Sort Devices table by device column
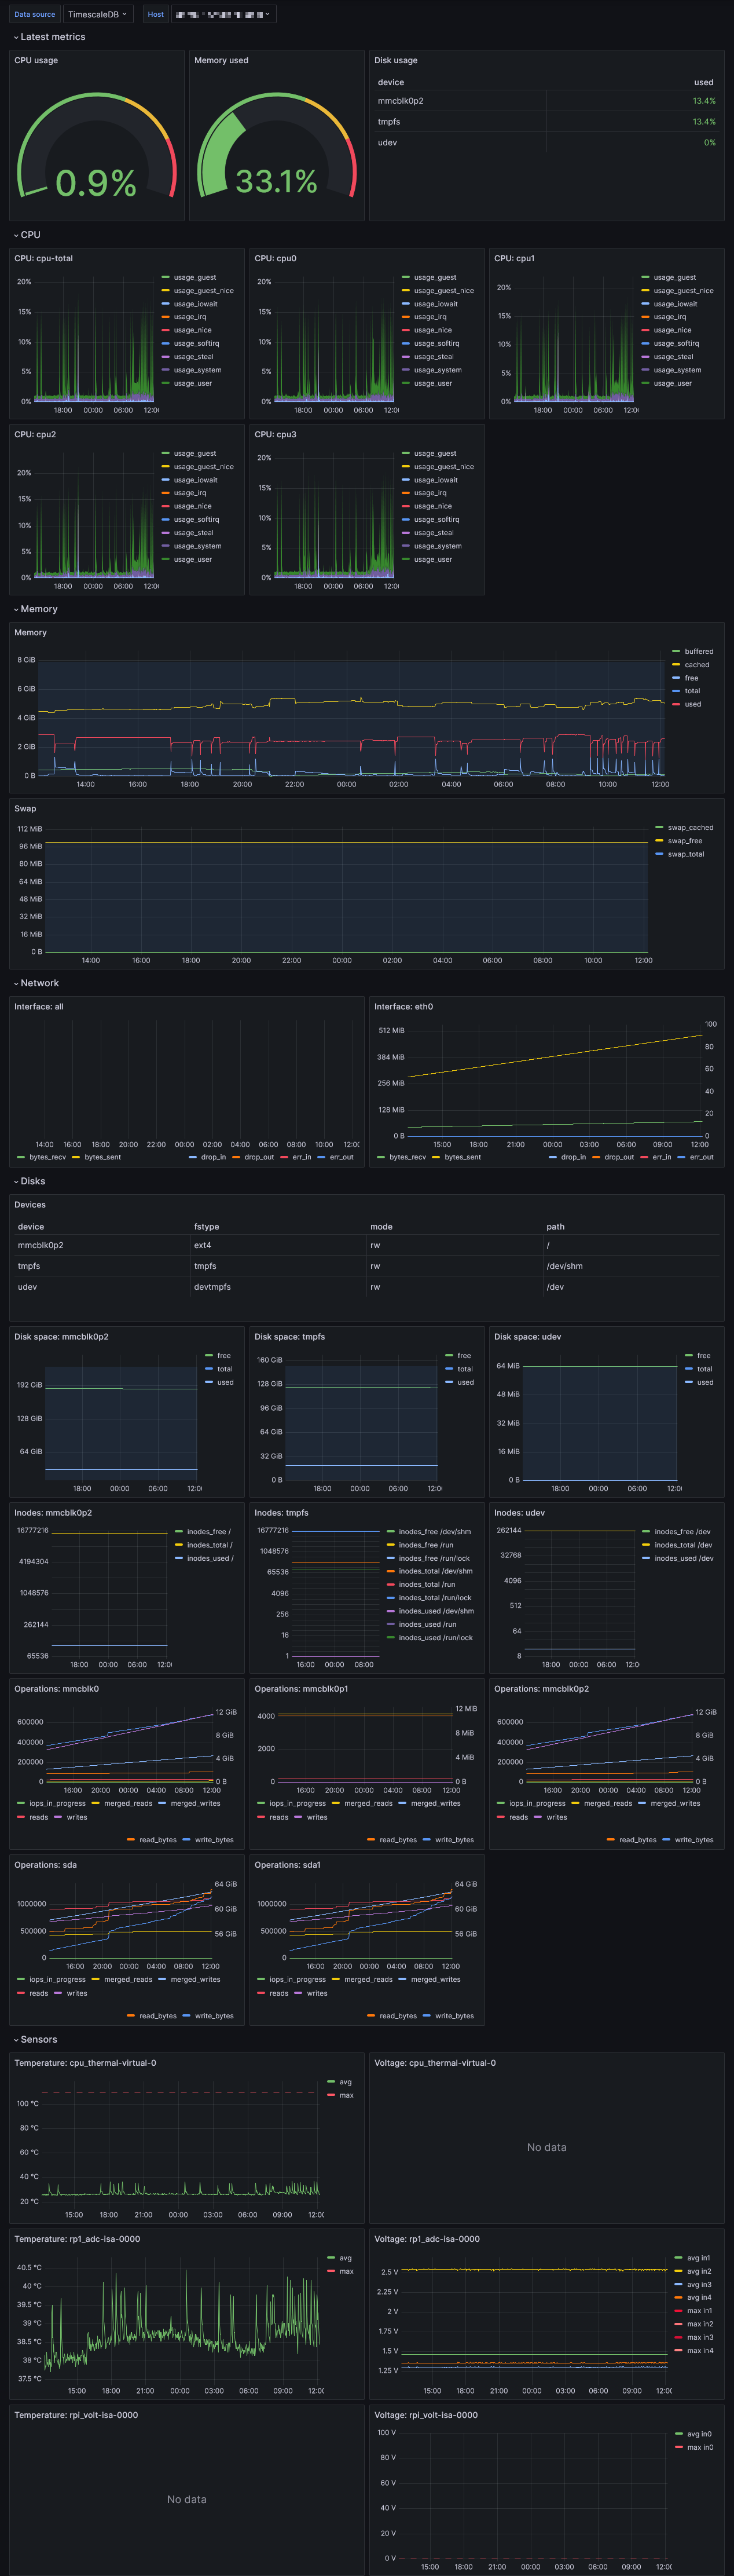The height and width of the screenshot is (2576, 734). pos(31,1226)
